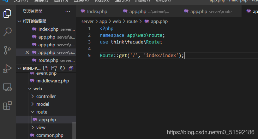Open the Search view icon
Screen dimensions: 258x139
[7, 32]
